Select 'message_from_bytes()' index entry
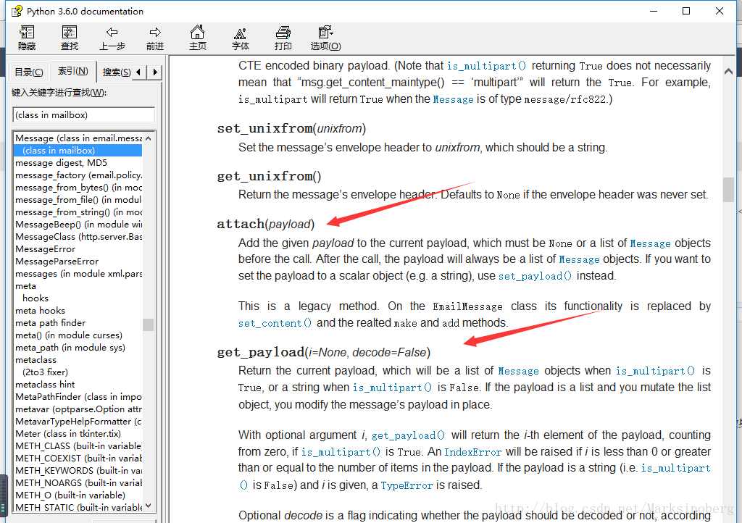Image resolution: width=742 pixels, height=523 pixels. click(x=78, y=188)
